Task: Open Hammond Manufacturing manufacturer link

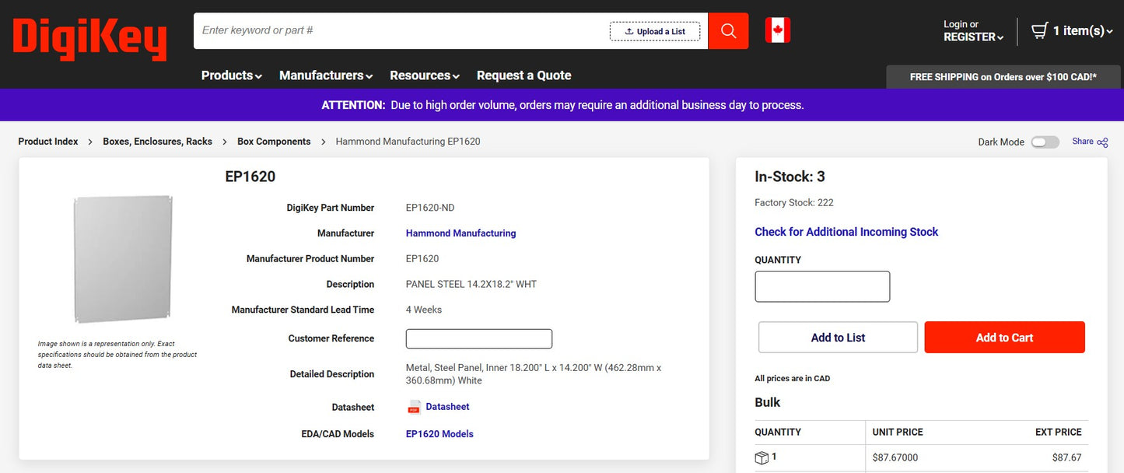Action: pyautogui.click(x=460, y=233)
